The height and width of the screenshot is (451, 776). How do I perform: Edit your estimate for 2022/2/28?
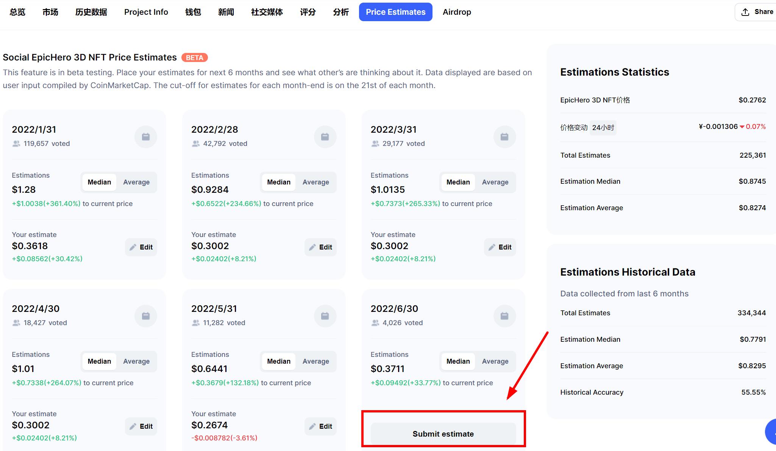click(320, 247)
